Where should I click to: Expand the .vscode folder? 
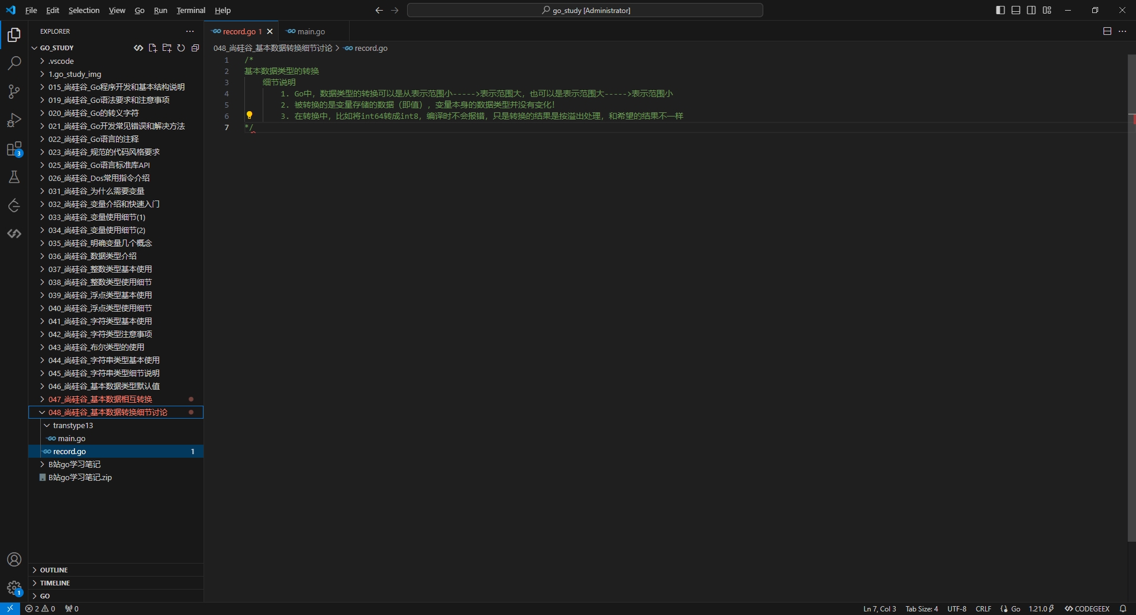coord(116,61)
